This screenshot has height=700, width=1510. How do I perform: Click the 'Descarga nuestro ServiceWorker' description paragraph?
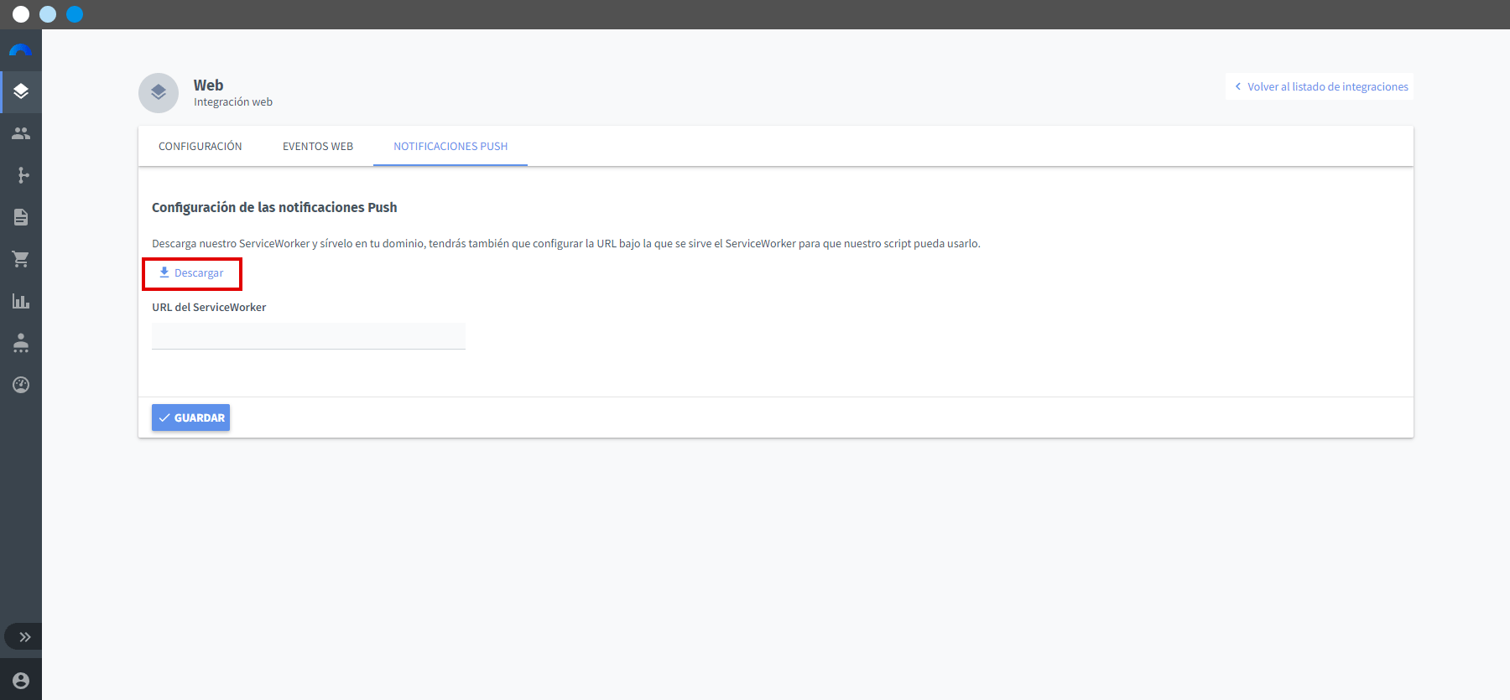tap(566, 244)
